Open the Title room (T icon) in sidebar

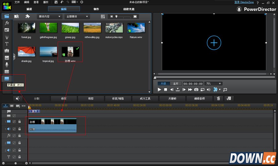pos(7,44)
